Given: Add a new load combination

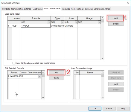Looking at the screenshot, I should pos(116,18).
